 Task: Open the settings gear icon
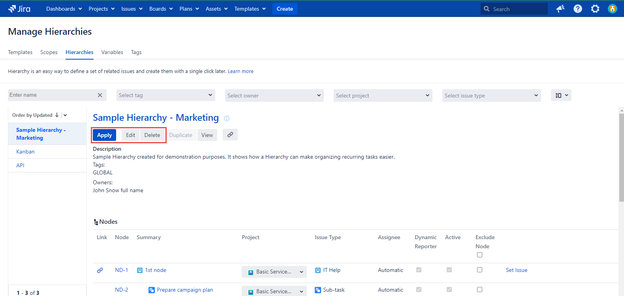point(595,9)
